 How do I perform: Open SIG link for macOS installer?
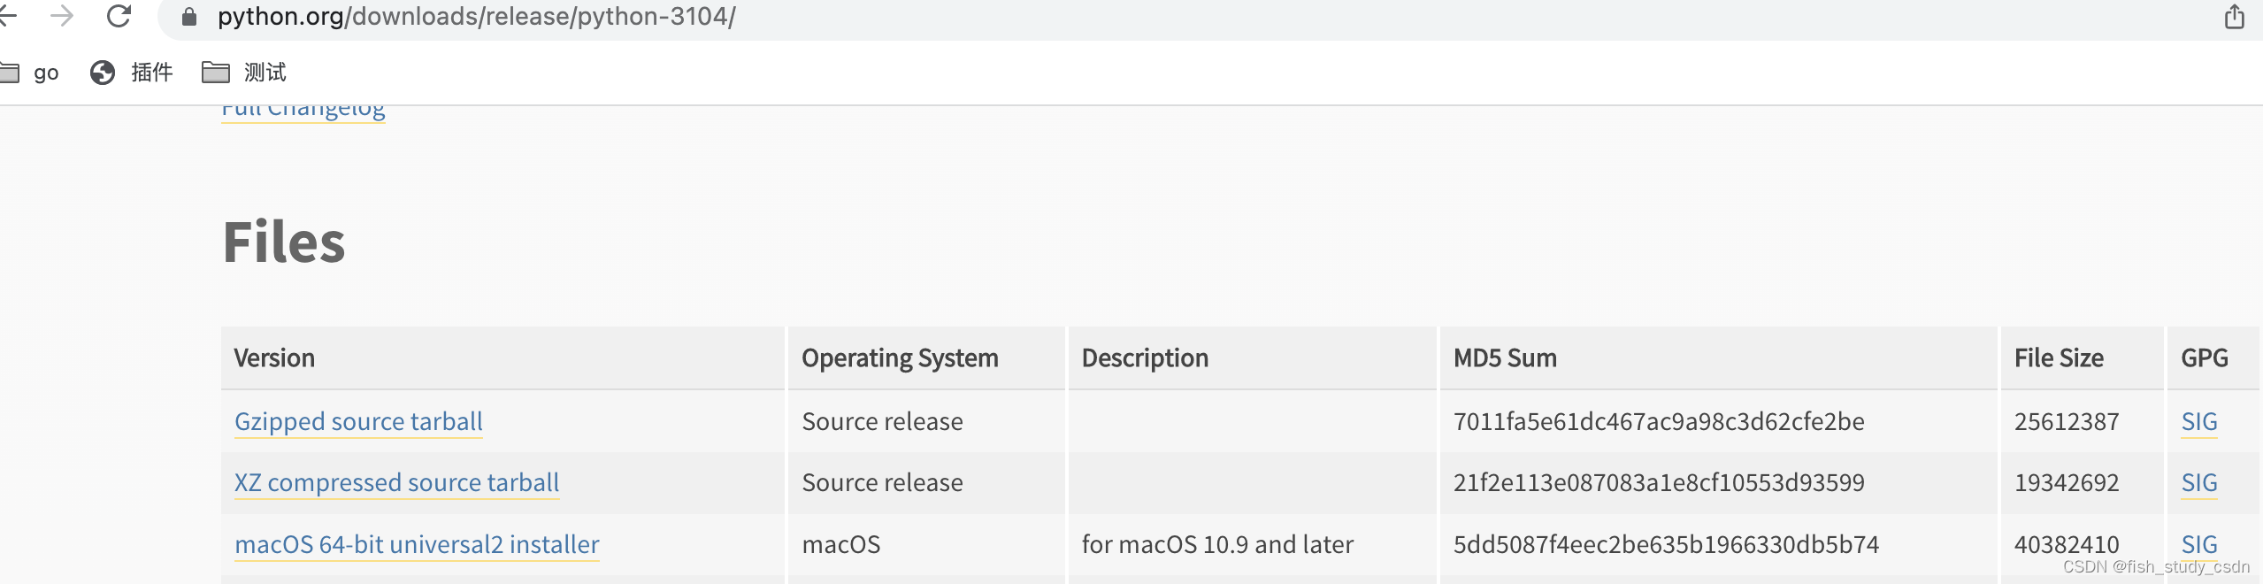point(2198,544)
